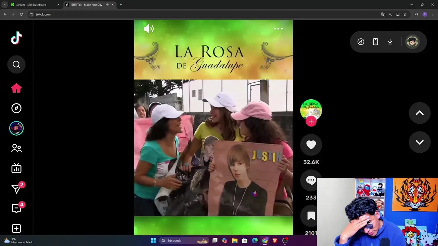
Task: Go to the previous video
Action: (x=420, y=113)
